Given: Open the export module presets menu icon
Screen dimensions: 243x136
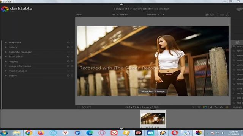Looking at the screenshot, I should coord(72,76).
